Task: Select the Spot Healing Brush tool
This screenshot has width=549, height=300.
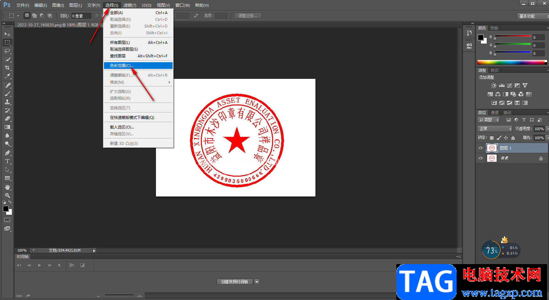Action: [x=7, y=85]
